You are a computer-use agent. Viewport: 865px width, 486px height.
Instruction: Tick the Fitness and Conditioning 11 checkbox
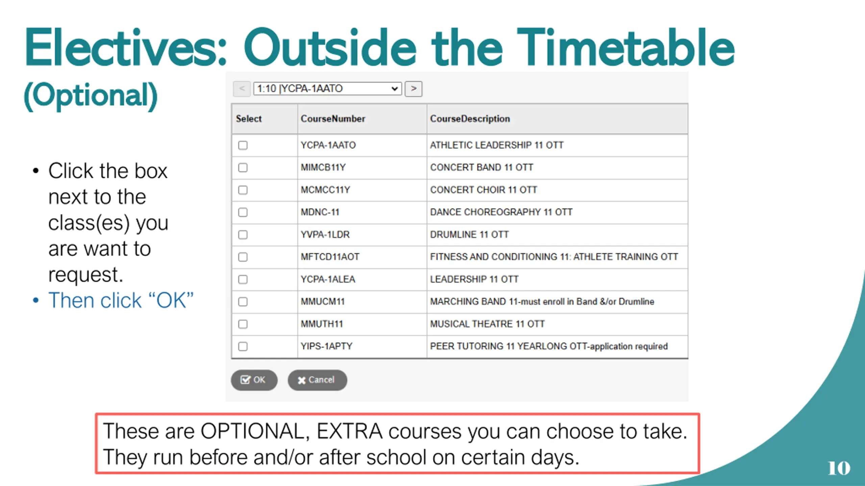point(243,257)
